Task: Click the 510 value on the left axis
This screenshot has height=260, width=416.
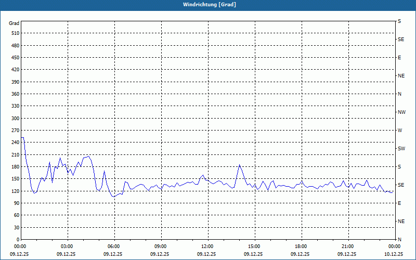Action: click(16, 33)
